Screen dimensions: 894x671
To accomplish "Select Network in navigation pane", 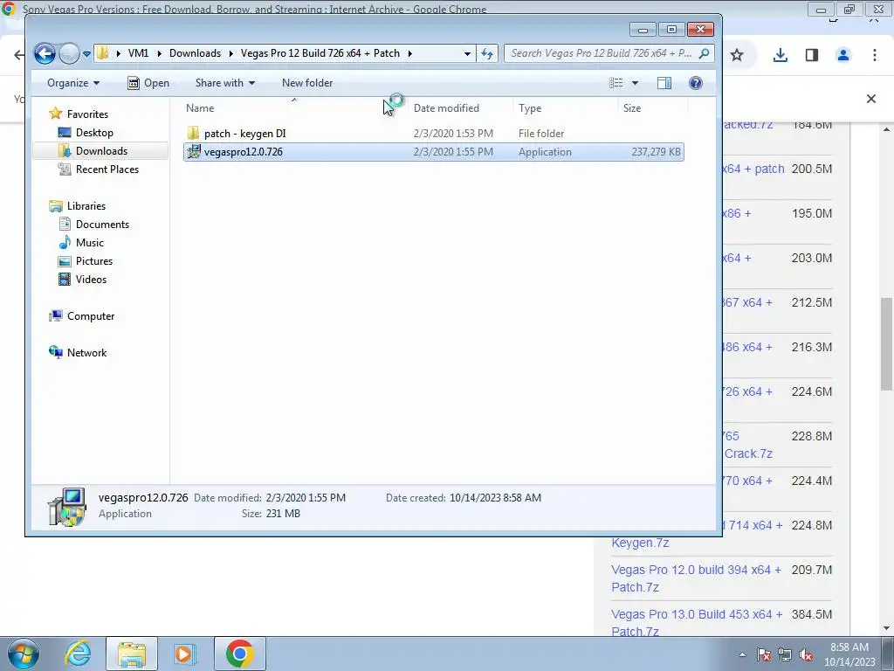I will point(86,353).
